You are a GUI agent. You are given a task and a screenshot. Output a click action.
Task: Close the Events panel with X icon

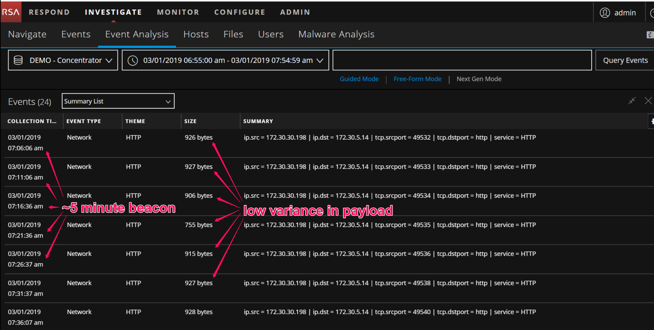click(x=648, y=101)
